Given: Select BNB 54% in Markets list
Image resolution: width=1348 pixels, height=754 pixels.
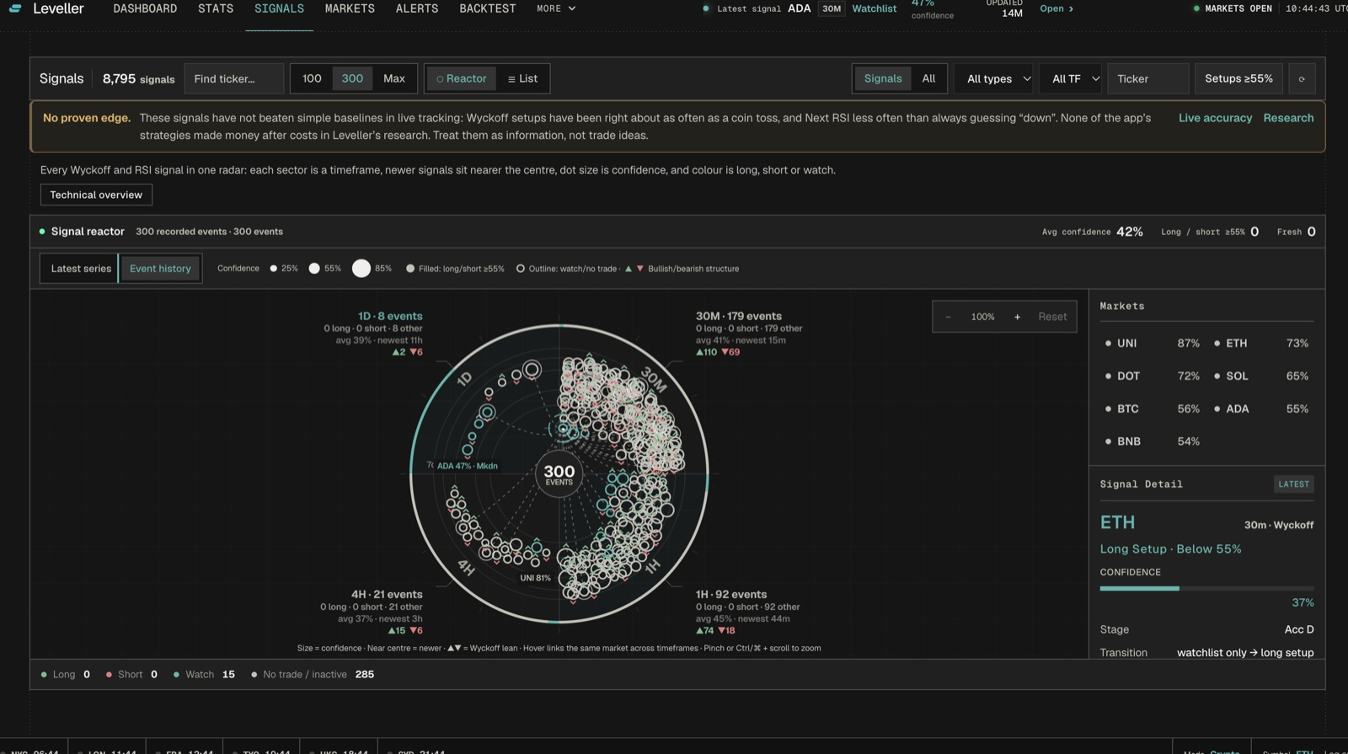Looking at the screenshot, I should pos(1152,441).
